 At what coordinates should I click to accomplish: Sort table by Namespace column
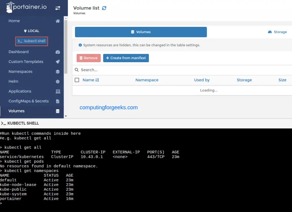click(147, 80)
